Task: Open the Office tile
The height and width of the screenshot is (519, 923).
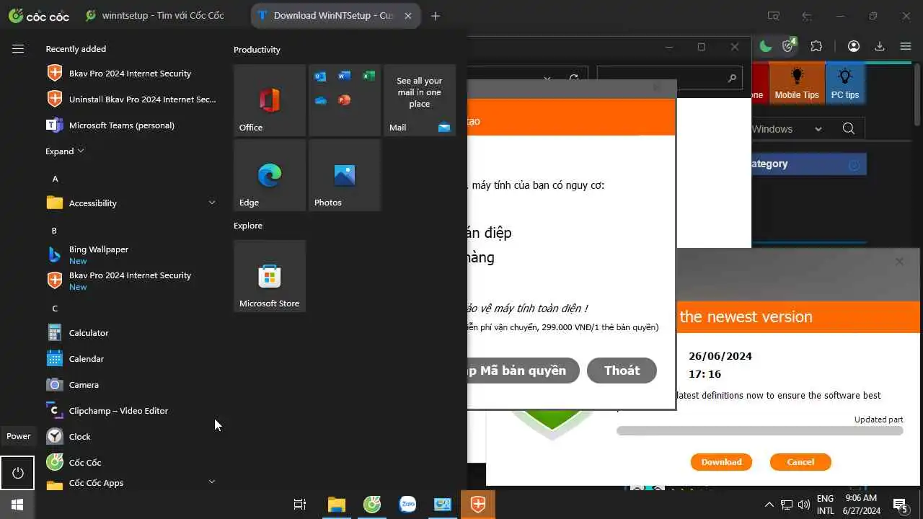Action: click(x=270, y=100)
